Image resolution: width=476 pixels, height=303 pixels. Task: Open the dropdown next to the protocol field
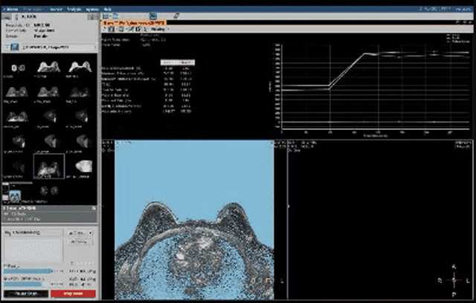pos(81,232)
